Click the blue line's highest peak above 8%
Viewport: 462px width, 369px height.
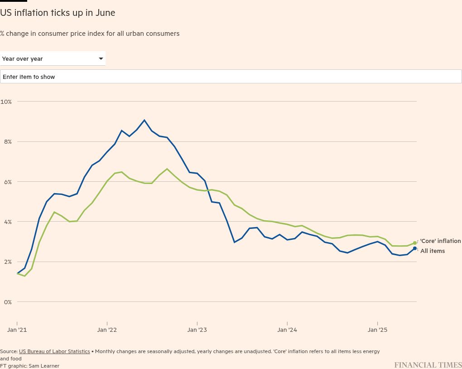coord(144,120)
